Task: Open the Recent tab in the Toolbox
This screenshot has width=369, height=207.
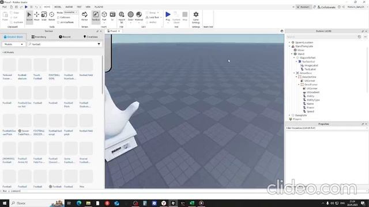Action: coord(65,37)
